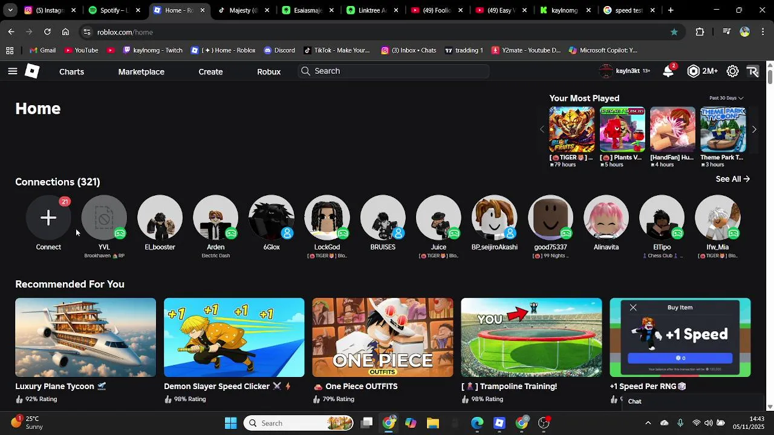Open Microsoft Edge from taskbar
The width and height of the screenshot is (774, 435).
pos(477,423)
